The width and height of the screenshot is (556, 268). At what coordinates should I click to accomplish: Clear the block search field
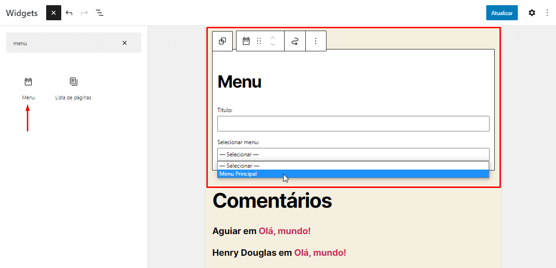click(x=124, y=43)
